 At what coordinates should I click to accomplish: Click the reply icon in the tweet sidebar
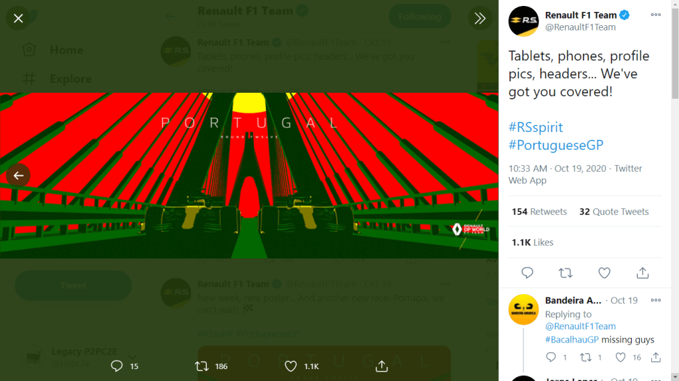(x=527, y=272)
